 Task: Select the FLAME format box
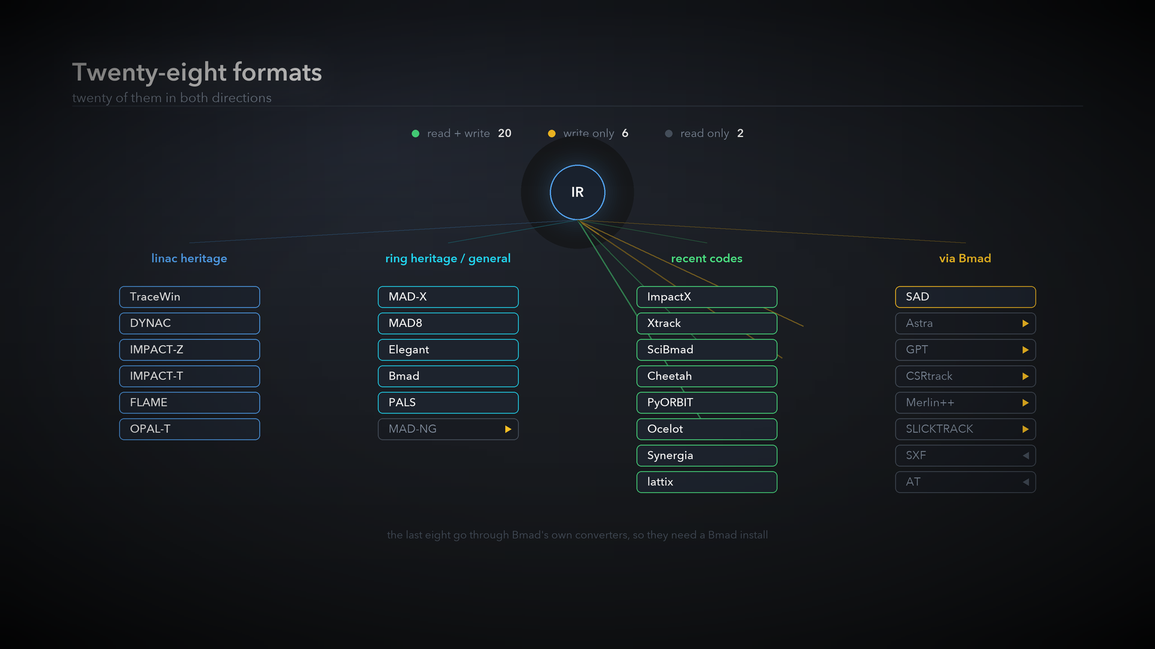pyautogui.click(x=189, y=403)
